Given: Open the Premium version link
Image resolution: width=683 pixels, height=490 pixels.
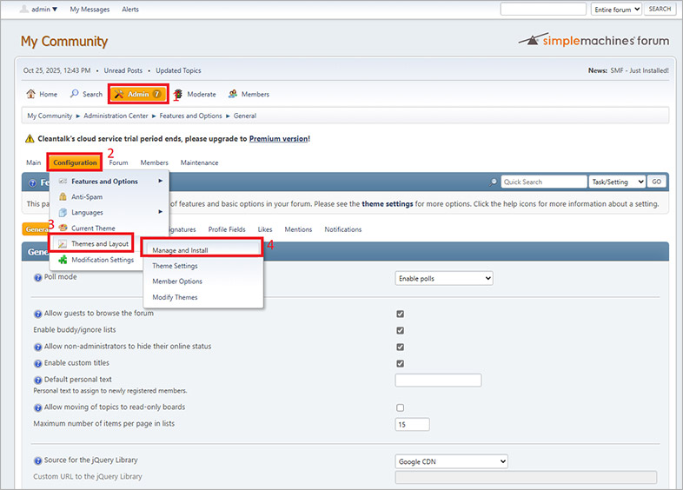Looking at the screenshot, I should tap(279, 138).
